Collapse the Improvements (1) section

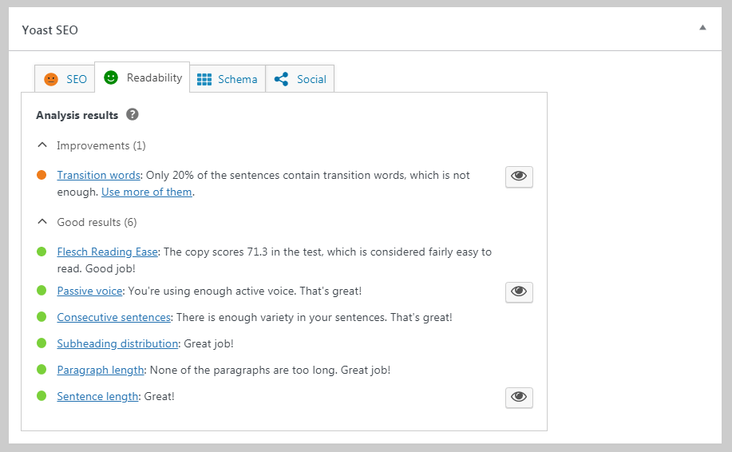42,145
